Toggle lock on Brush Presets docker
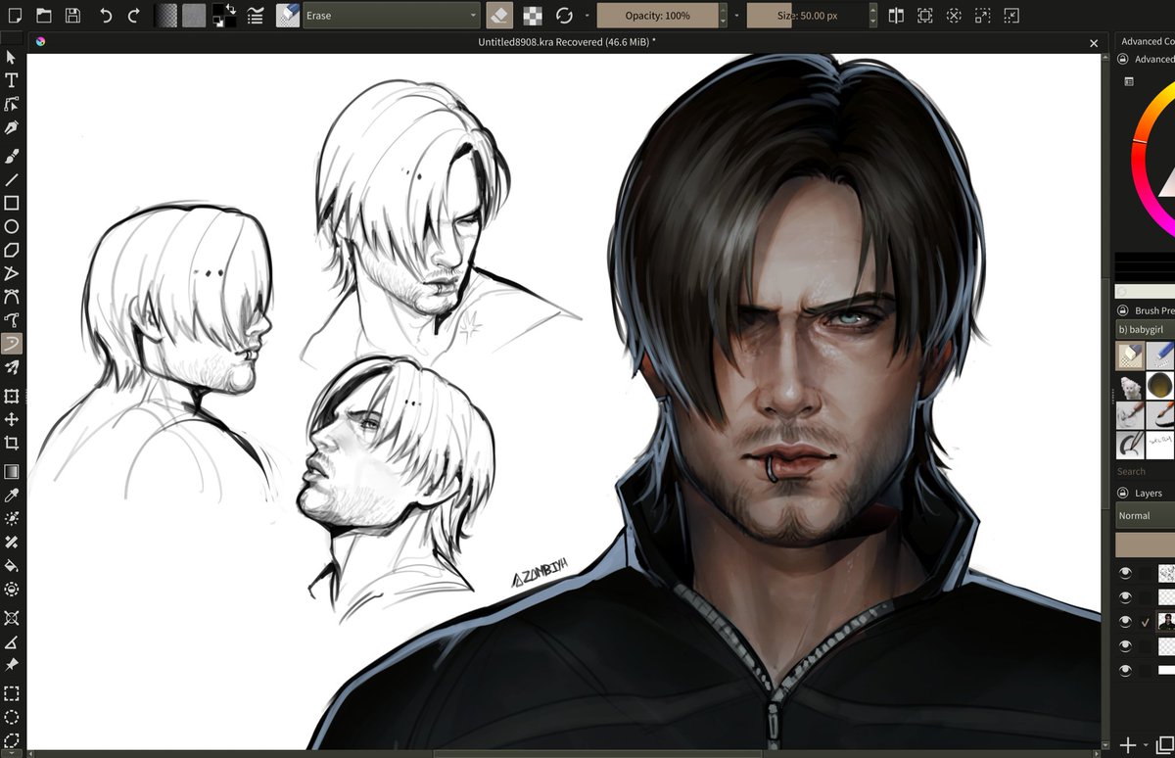This screenshot has height=758, width=1175. click(1123, 310)
